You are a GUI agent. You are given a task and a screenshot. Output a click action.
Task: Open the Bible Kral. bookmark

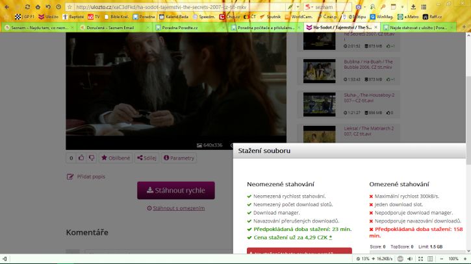click(x=116, y=17)
